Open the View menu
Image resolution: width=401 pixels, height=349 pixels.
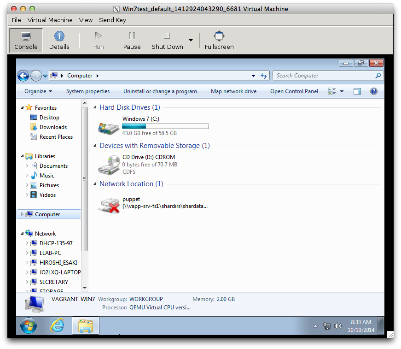click(86, 20)
